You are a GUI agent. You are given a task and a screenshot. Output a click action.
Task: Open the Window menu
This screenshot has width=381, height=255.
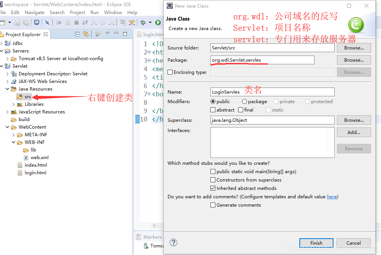[x=113, y=13]
